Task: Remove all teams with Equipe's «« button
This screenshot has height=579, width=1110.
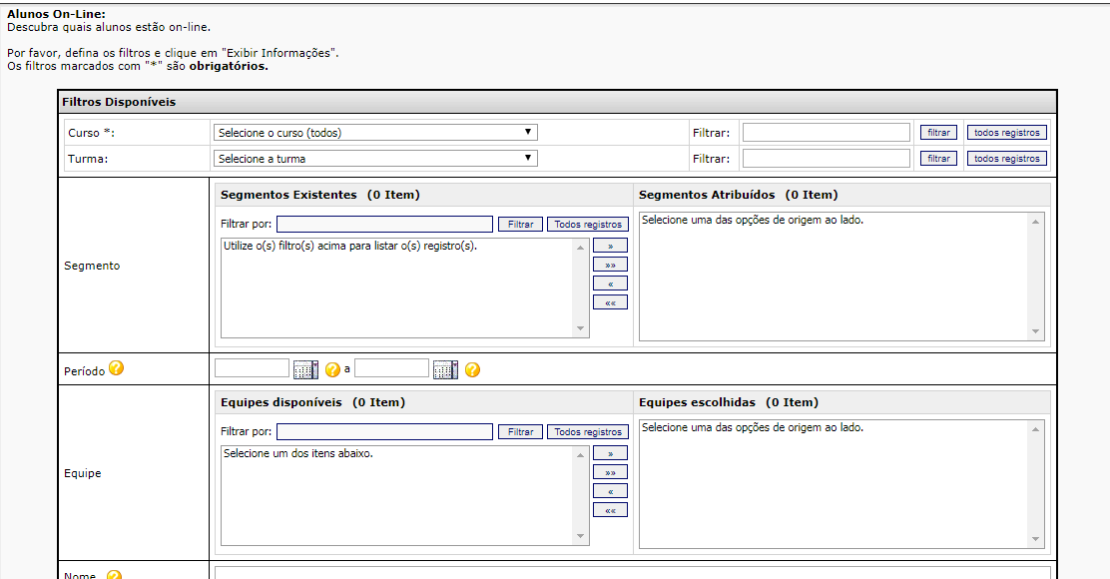Action: pos(610,510)
